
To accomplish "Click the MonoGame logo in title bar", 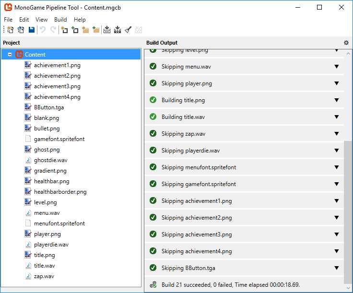I will click(x=8, y=7).
